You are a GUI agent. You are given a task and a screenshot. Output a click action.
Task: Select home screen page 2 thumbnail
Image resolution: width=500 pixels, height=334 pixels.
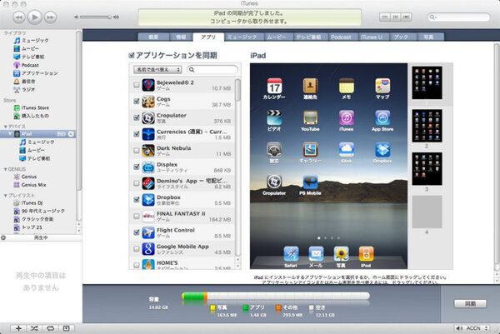427,126
